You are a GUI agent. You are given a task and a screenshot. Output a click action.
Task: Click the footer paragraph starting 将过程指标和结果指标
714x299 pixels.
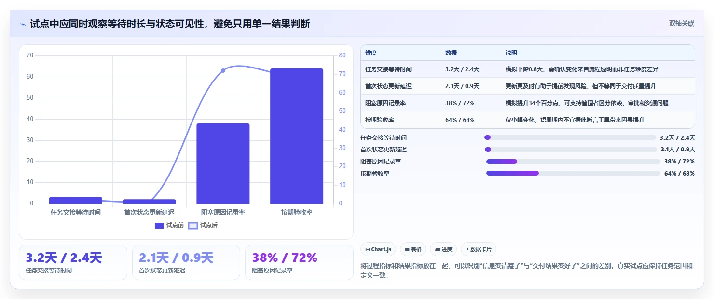click(526, 271)
